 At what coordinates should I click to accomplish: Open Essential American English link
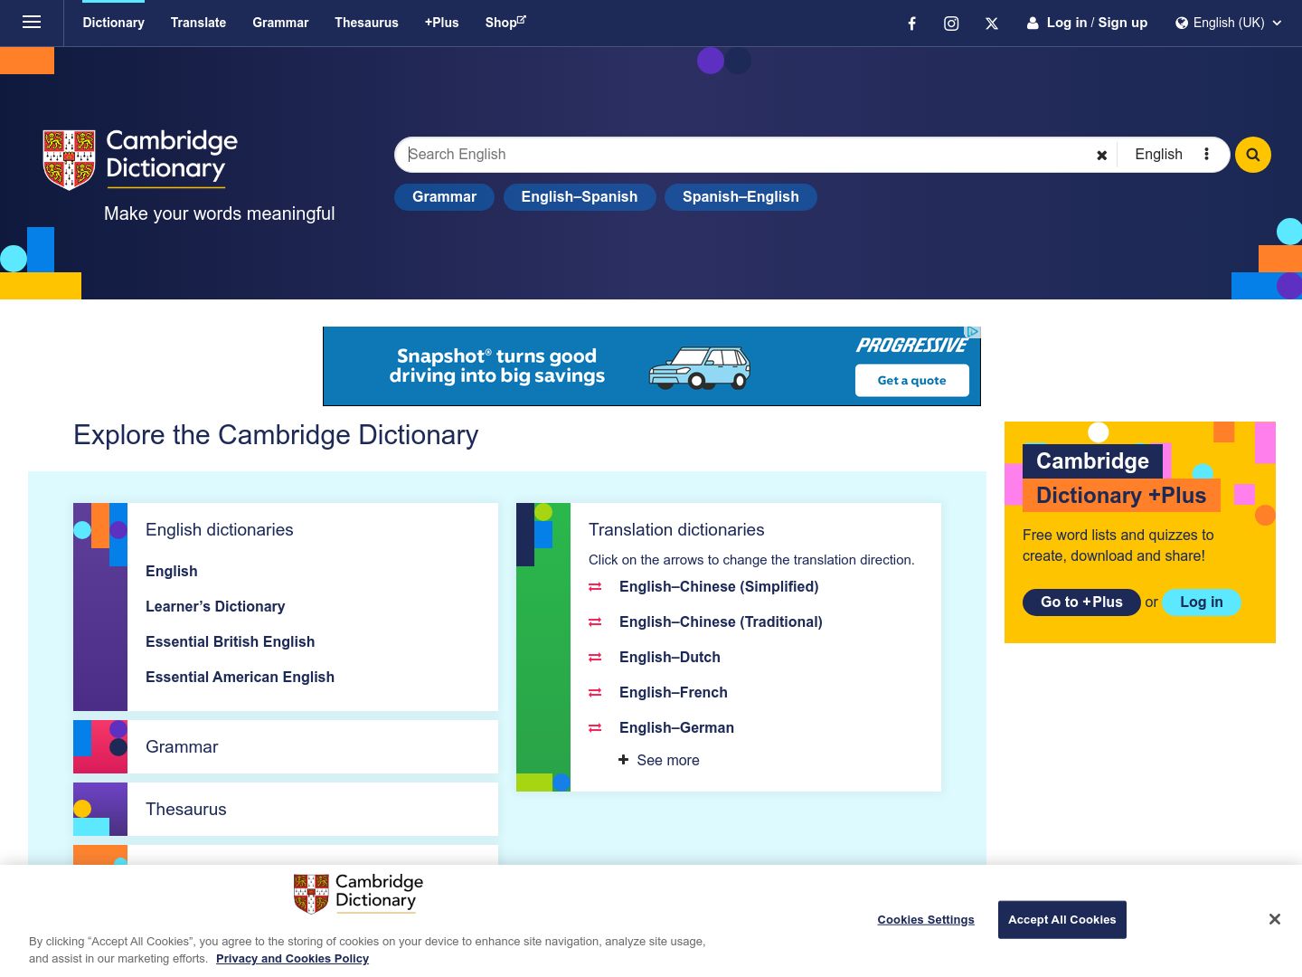click(240, 677)
